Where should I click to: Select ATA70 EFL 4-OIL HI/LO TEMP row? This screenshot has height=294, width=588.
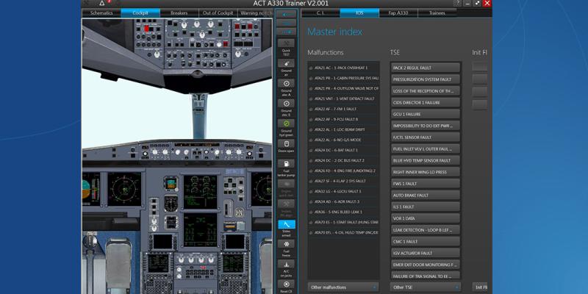(x=343, y=232)
